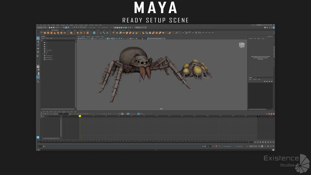
Task: Click the Symmetry: Off field
Action: (x=105, y=27)
